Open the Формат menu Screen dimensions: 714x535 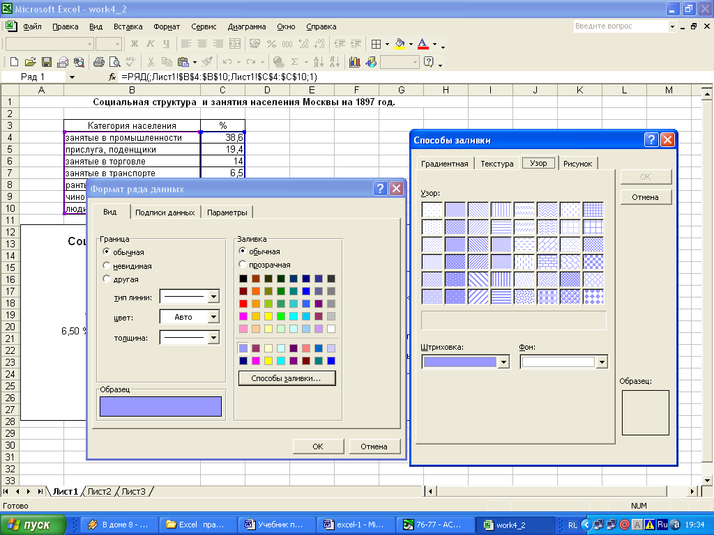(x=167, y=27)
